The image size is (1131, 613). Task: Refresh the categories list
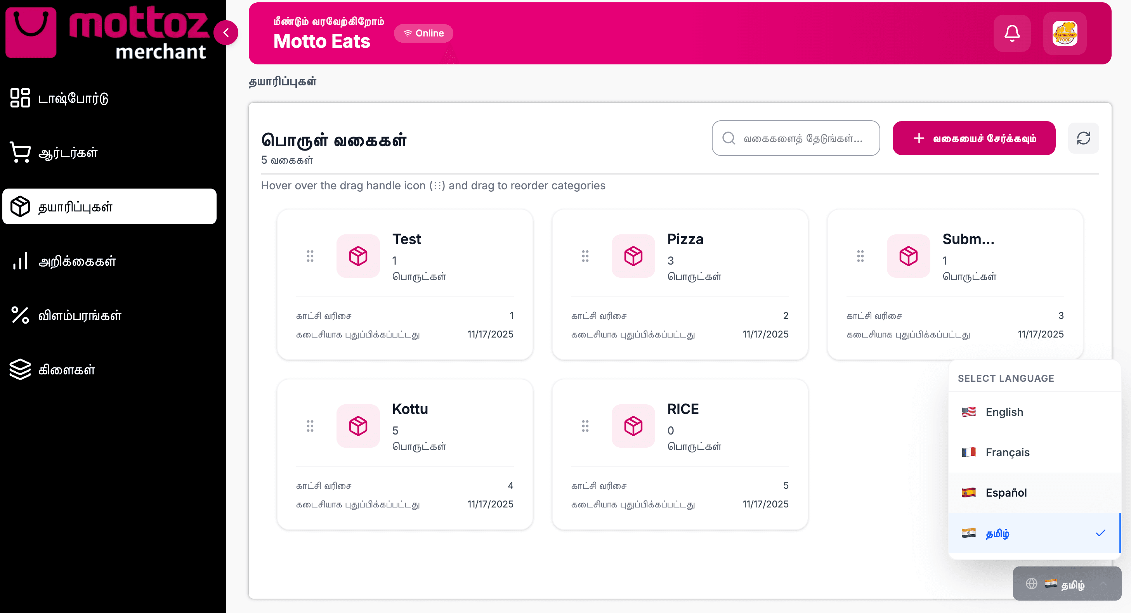[x=1083, y=138]
